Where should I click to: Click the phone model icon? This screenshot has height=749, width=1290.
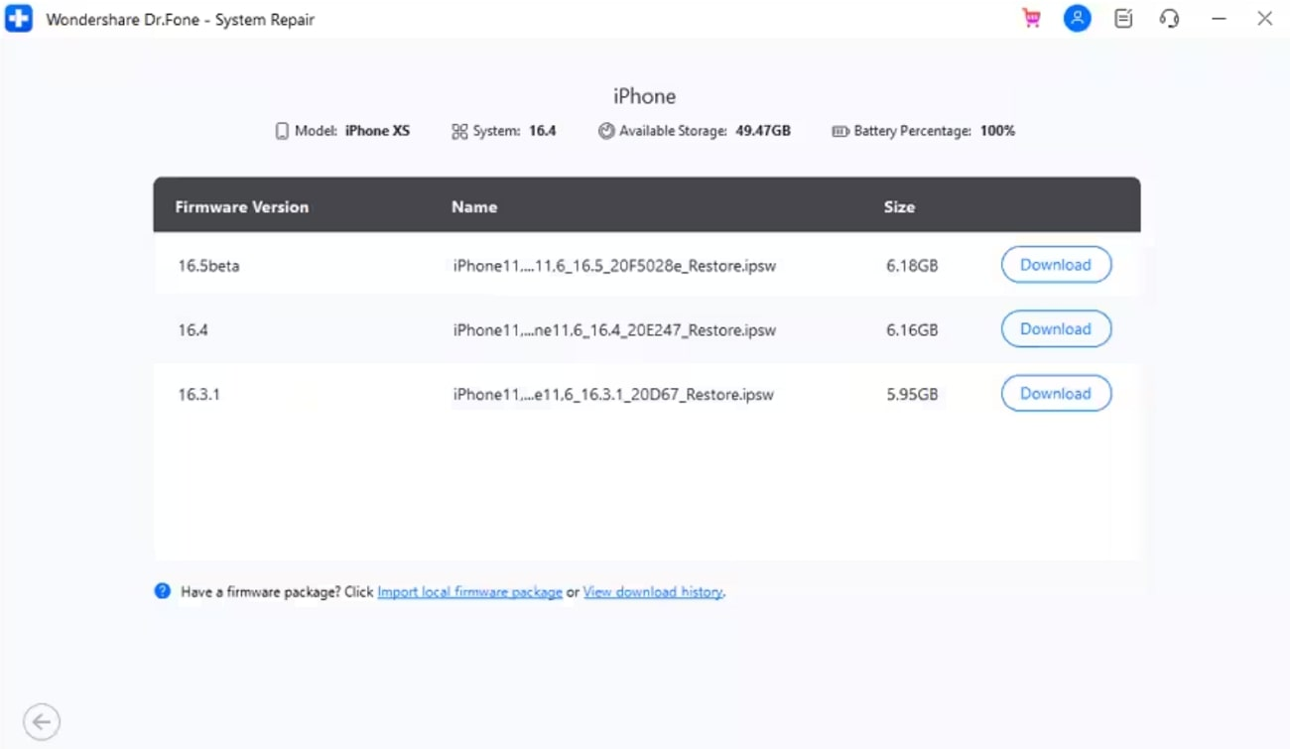pyautogui.click(x=282, y=131)
